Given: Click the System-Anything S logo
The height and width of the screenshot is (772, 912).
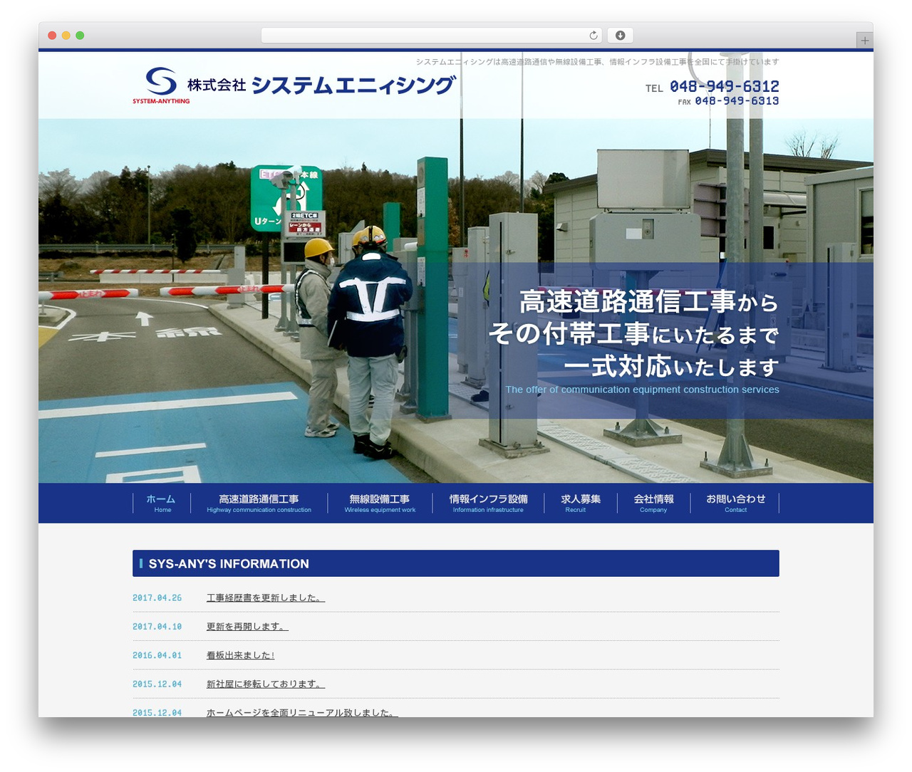Looking at the screenshot, I should coord(161,85).
